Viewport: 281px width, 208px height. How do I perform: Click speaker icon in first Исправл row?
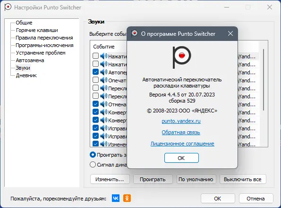pos(104,128)
